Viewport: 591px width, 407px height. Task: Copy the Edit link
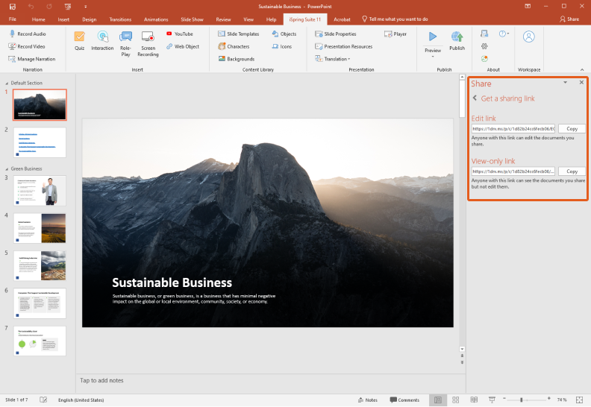tap(572, 129)
